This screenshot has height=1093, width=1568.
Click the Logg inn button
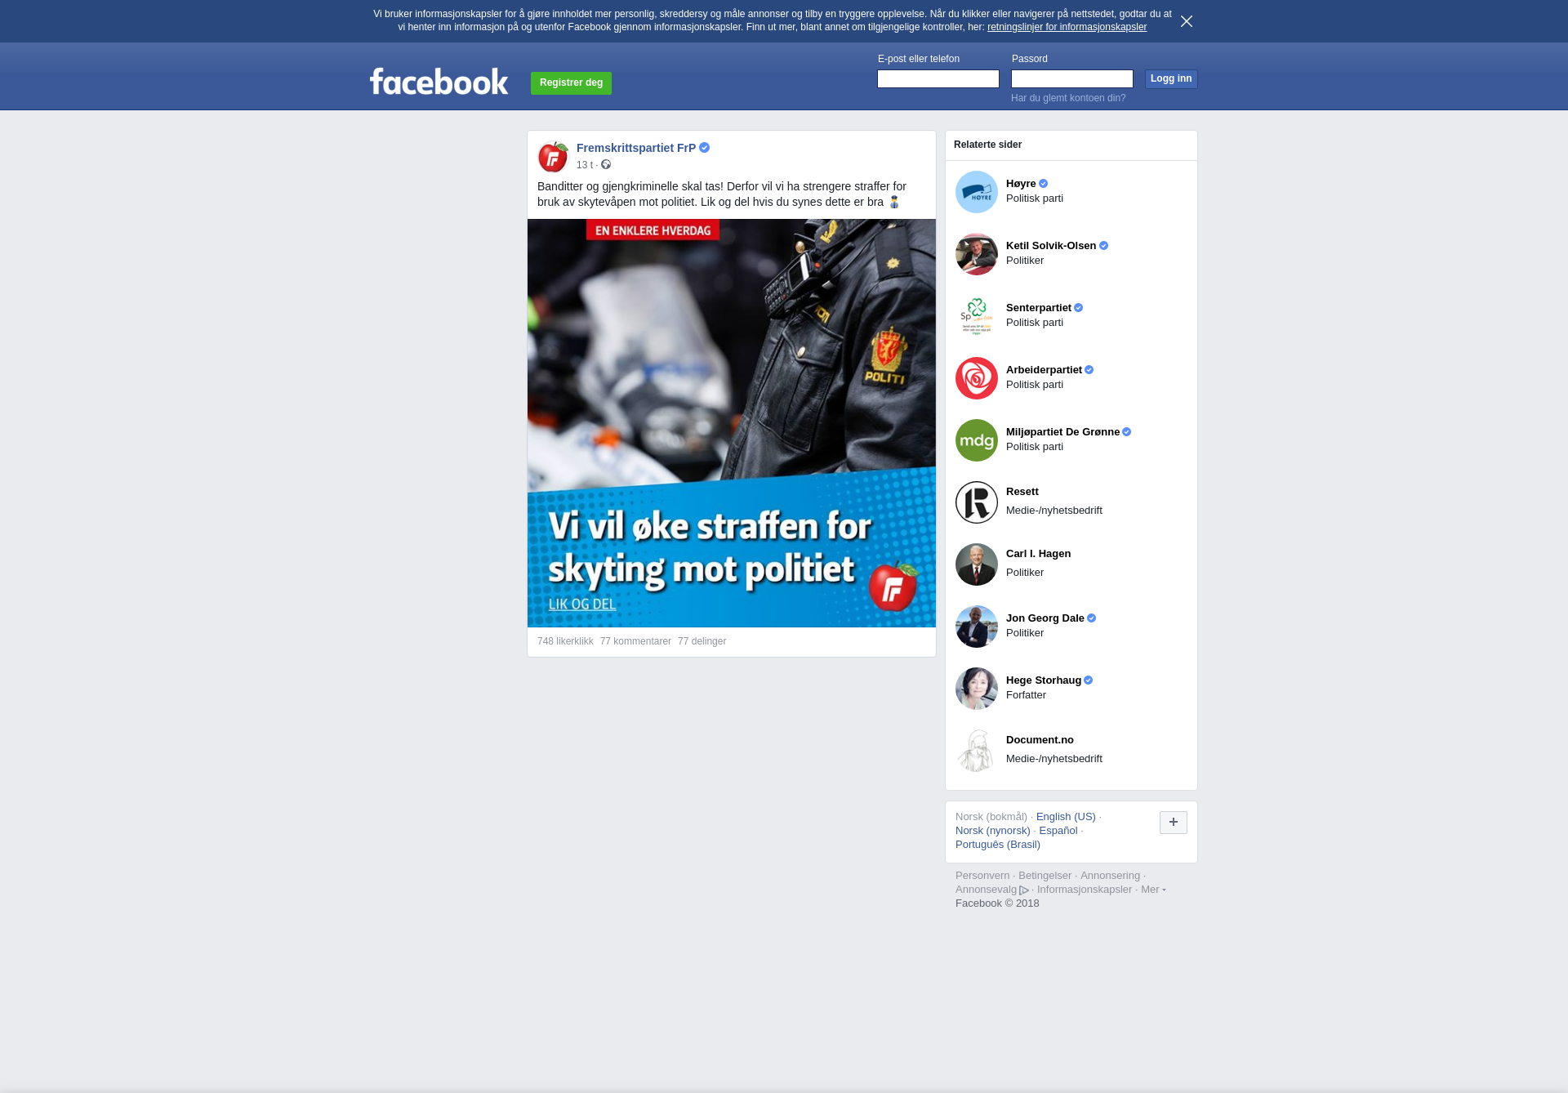pyautogui.click(x=1171, y=78)
